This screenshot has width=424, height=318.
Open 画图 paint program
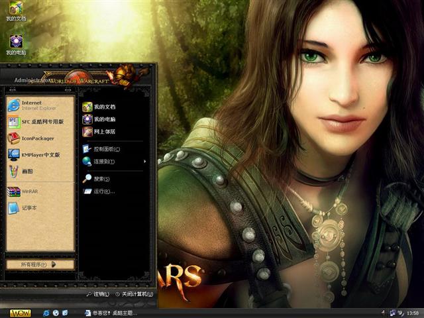pyautogui.click(x=26, y=172)
